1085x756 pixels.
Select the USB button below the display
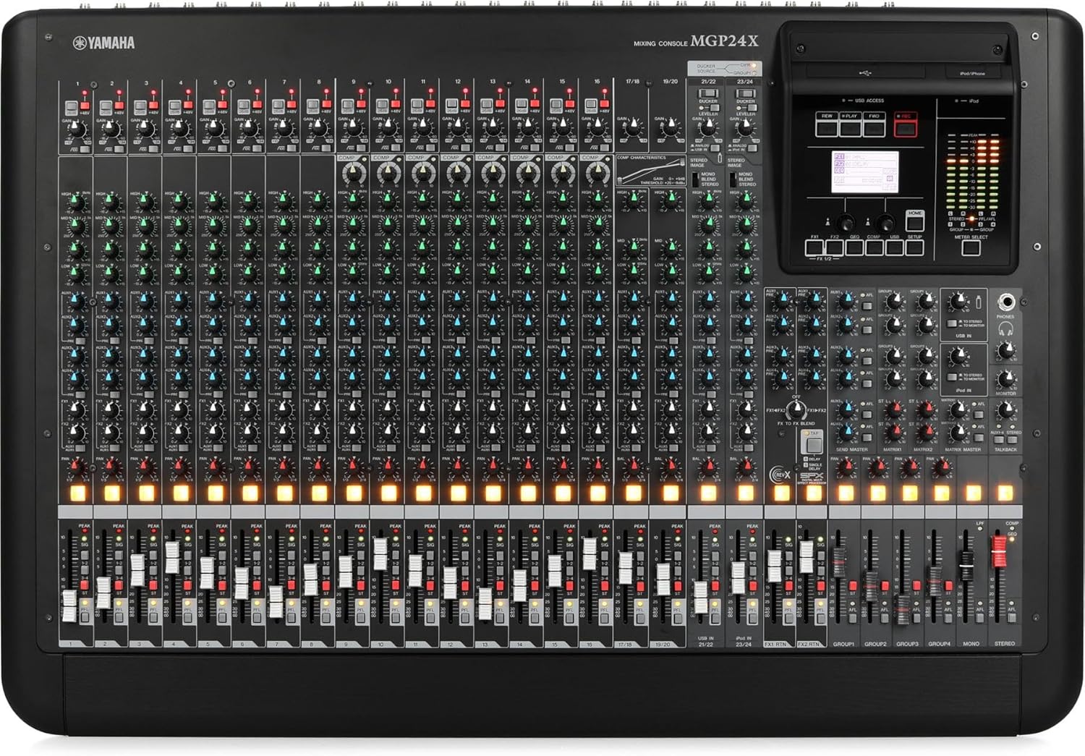coord(894,247)
